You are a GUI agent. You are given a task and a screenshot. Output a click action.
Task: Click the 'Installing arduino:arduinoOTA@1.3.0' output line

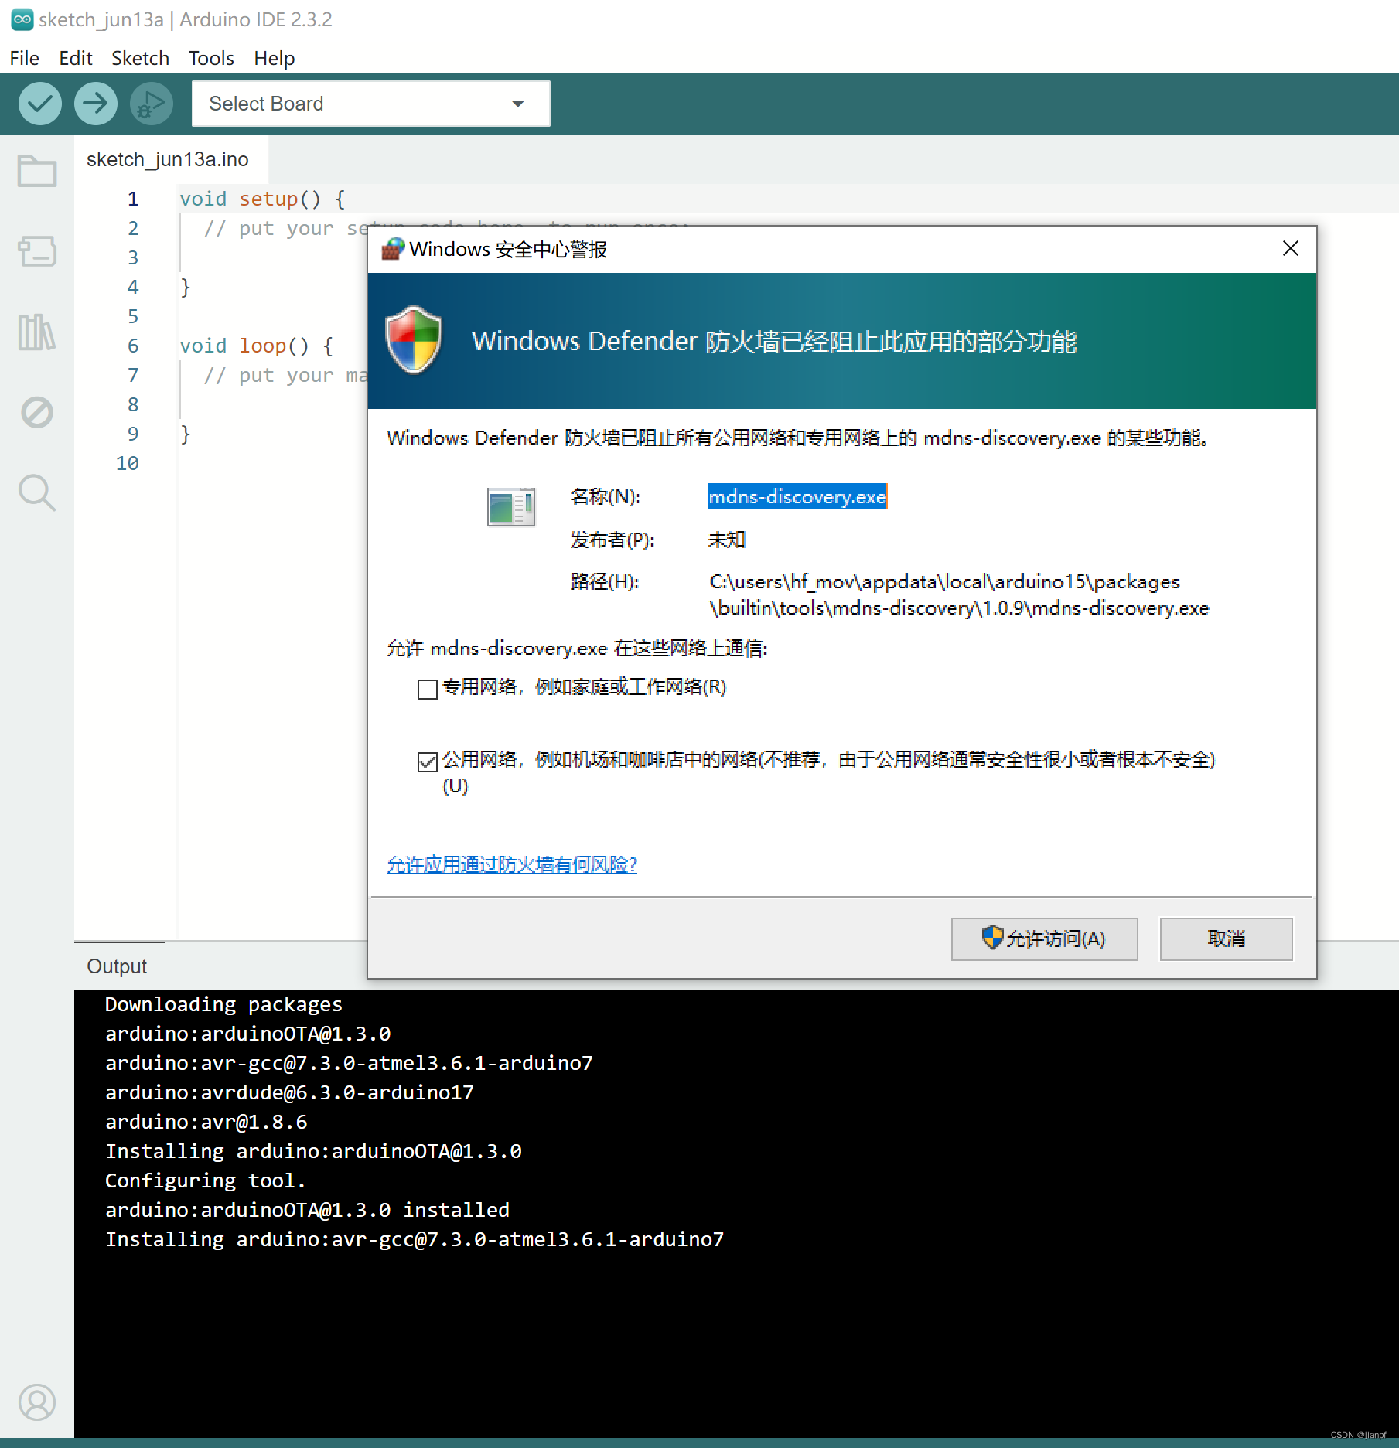pyautogui.click(x=313, y=1151)
